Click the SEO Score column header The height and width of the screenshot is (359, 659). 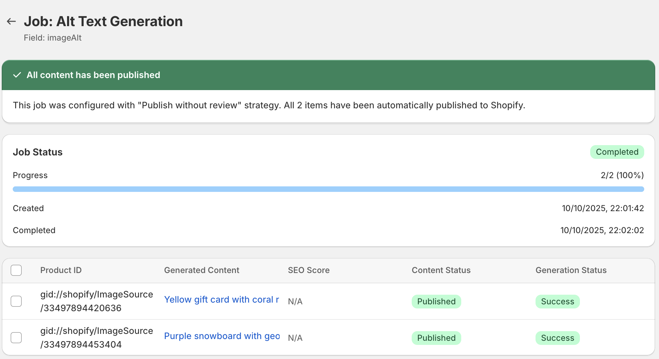(309, 270)
